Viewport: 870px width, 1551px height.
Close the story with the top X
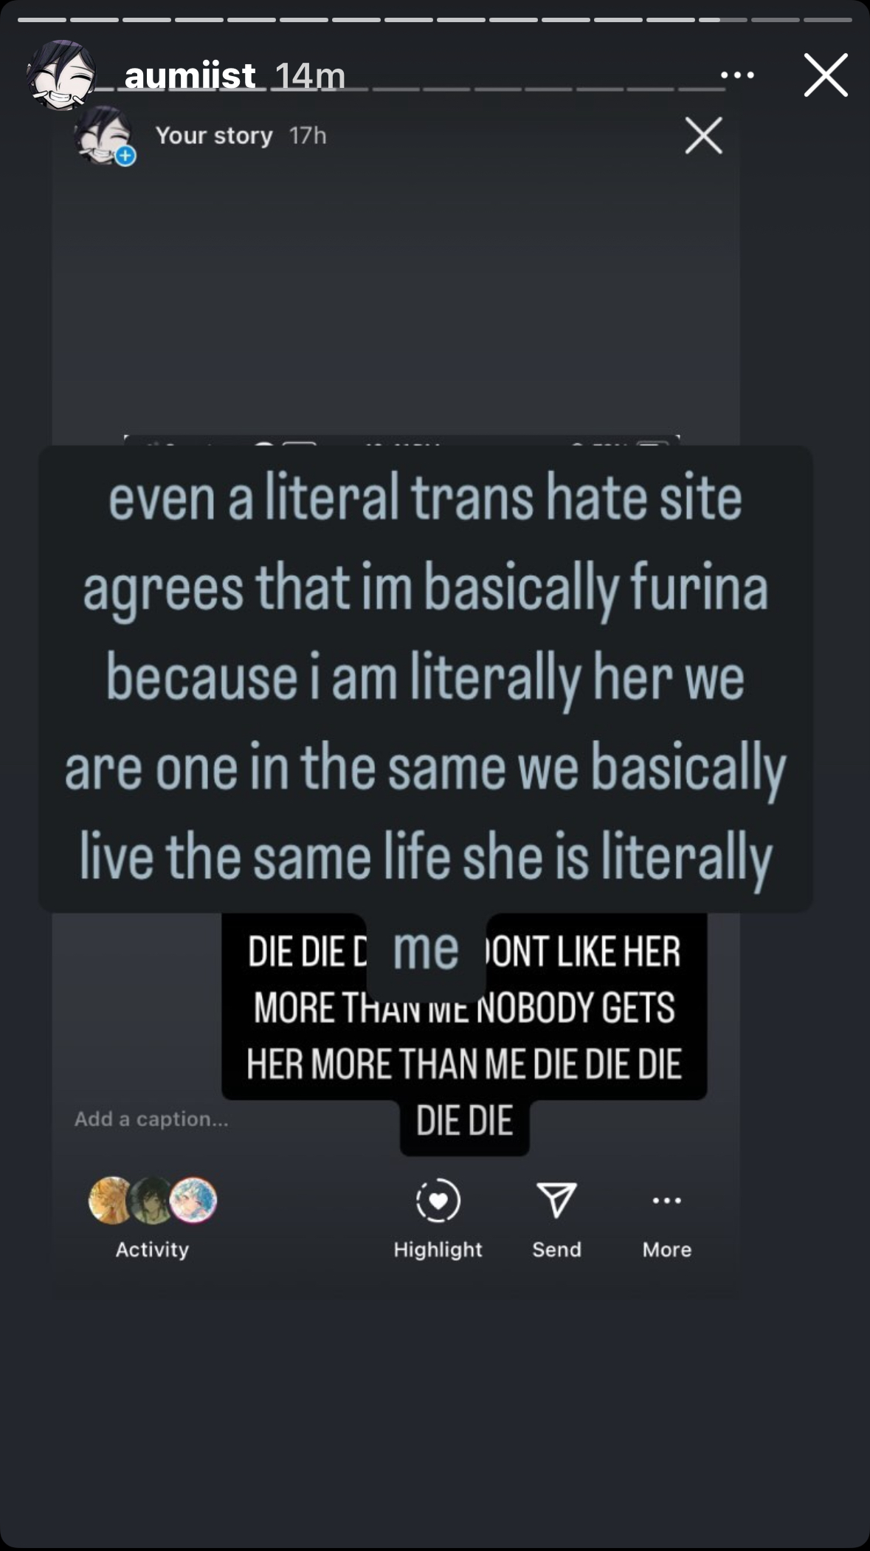pos(826,75)
